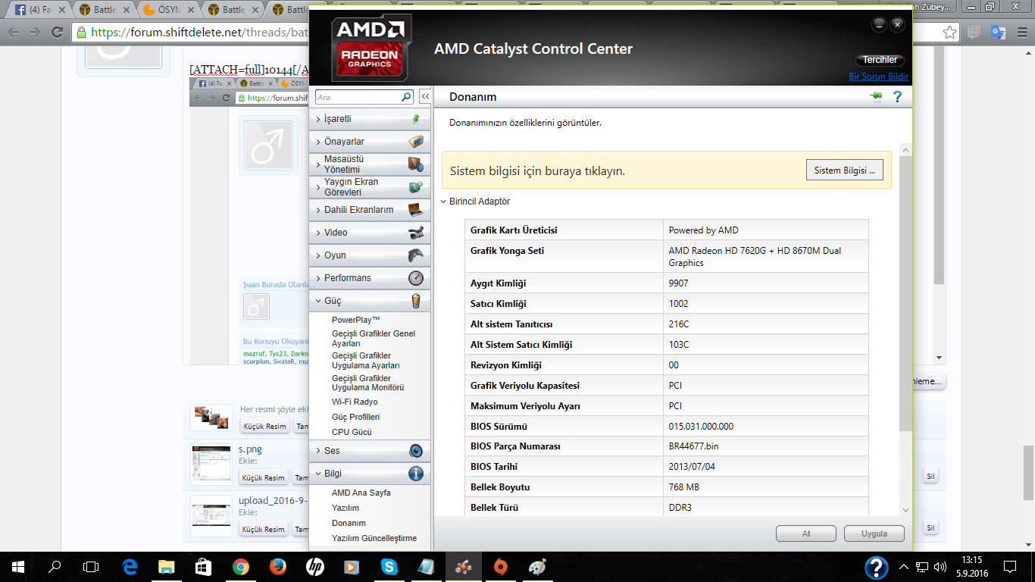Open the İşaretli pinned section icon
The height and width of the screenshot is (582, 1035).
[x=415, y=119]
